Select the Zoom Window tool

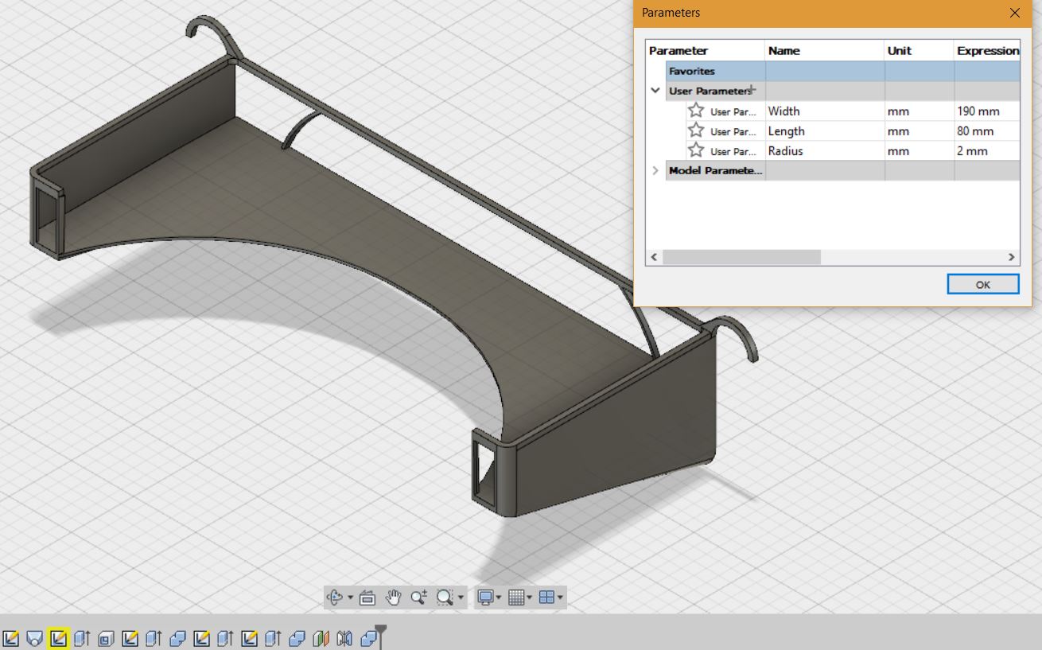(x=445, y=597)
